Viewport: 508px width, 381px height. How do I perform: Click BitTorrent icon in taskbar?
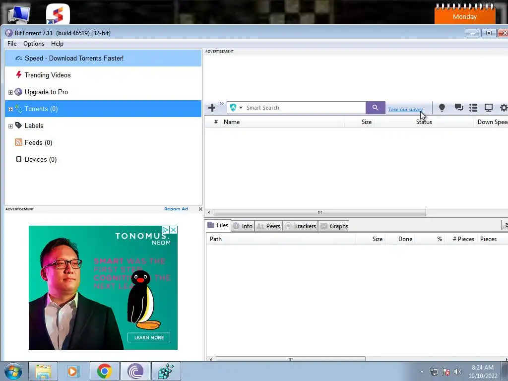tap(135, 371)
